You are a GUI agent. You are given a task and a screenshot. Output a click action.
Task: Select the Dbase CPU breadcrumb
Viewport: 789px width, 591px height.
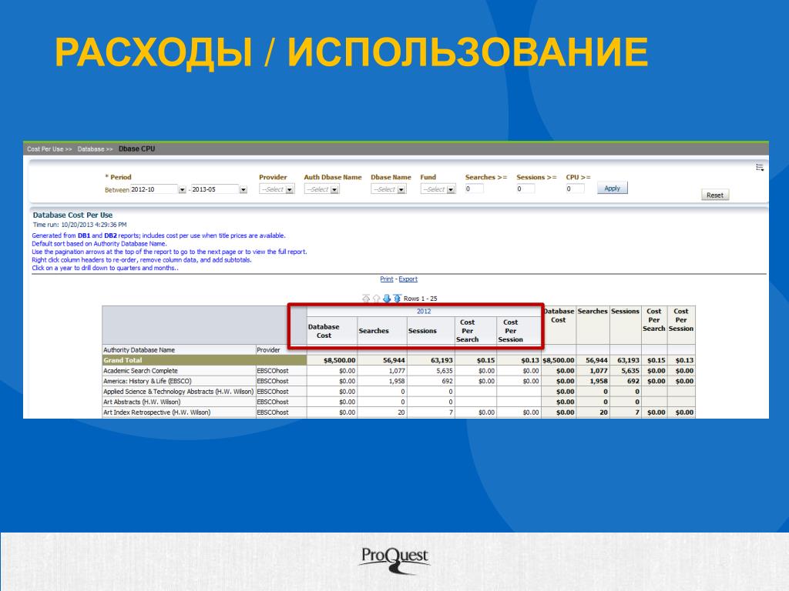pos(137,149)
